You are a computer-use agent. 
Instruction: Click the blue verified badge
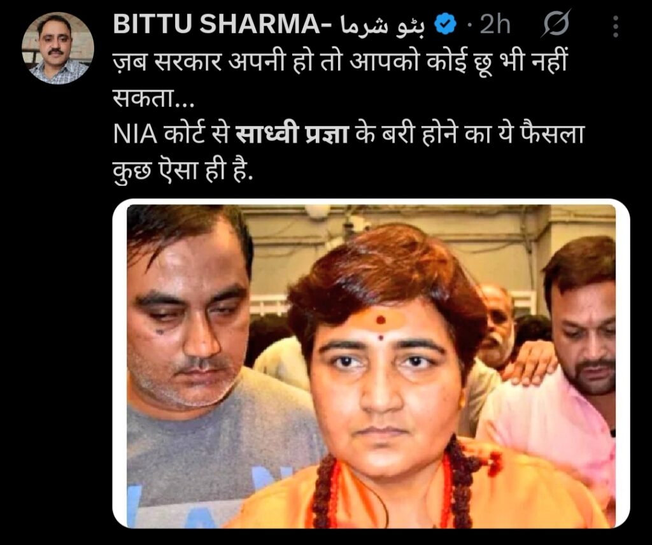point(445,25)
